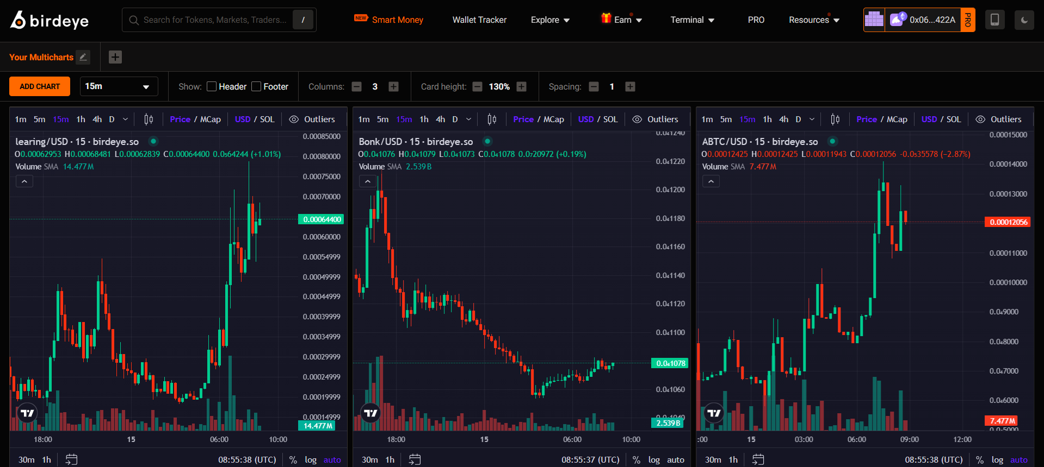This screenshot has height=467, width=1044.
Task: Expand the Earn menu
Action: 622,20
